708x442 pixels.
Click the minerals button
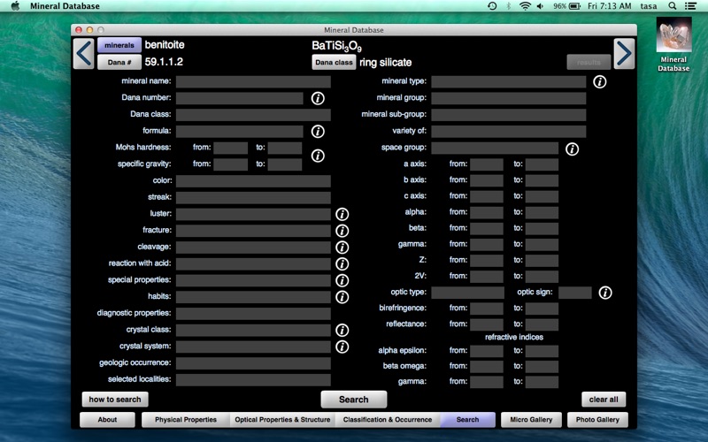(x=119, y=45)
